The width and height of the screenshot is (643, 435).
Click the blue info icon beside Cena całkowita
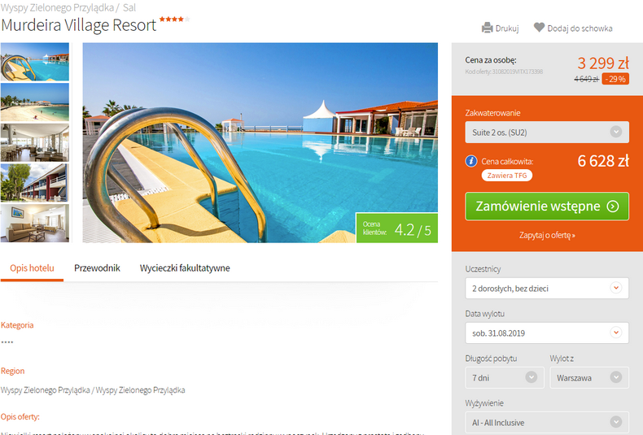tap(471, 161)
